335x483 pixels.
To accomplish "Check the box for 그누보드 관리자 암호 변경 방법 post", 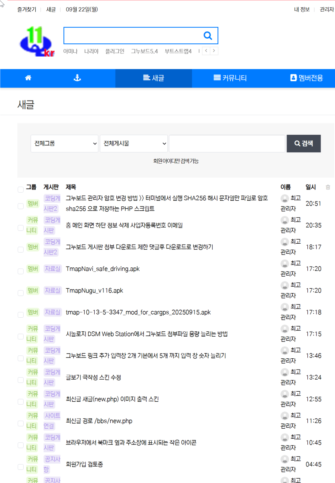I will [20, 206].
